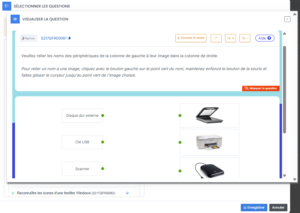This screenshot has height=213, width=300.
Task: Click the Annuler button
Action: [x=278, y=208]
